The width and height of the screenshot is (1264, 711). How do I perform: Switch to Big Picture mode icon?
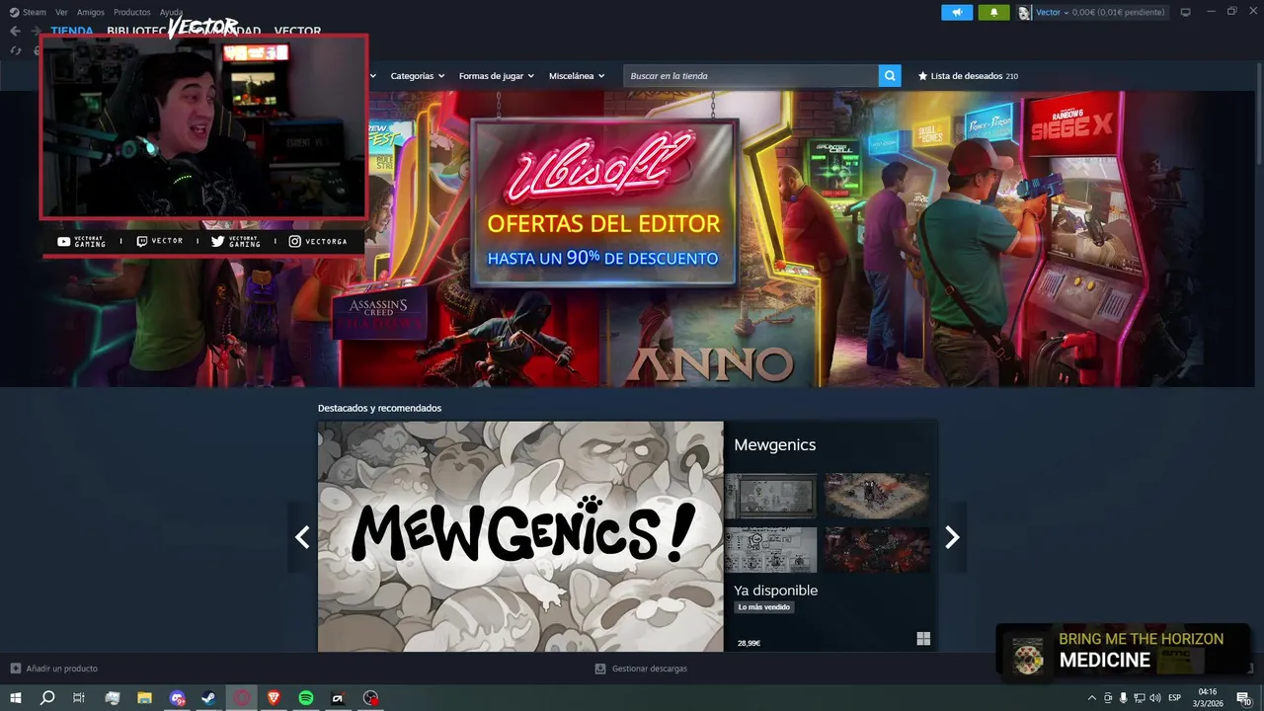1186,12
